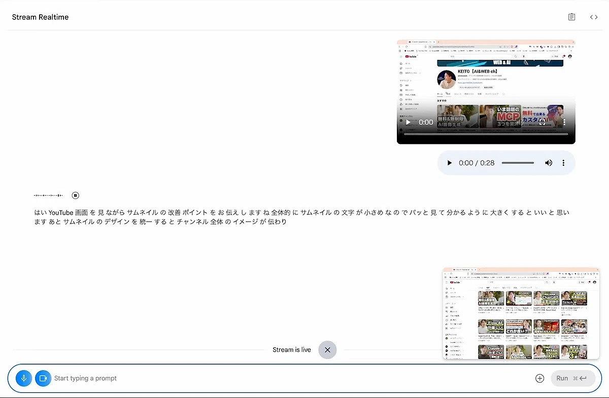Mute the audio clip speaker icon
Screen dimensions: 609x398
point(548,163)
